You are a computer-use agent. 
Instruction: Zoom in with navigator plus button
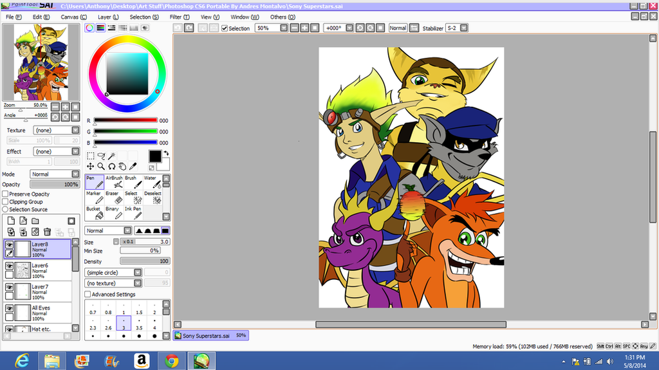tap(65, 107)
